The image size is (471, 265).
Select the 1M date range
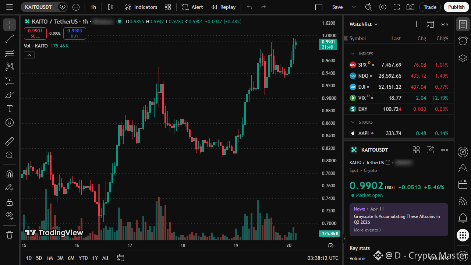point(50,258)
